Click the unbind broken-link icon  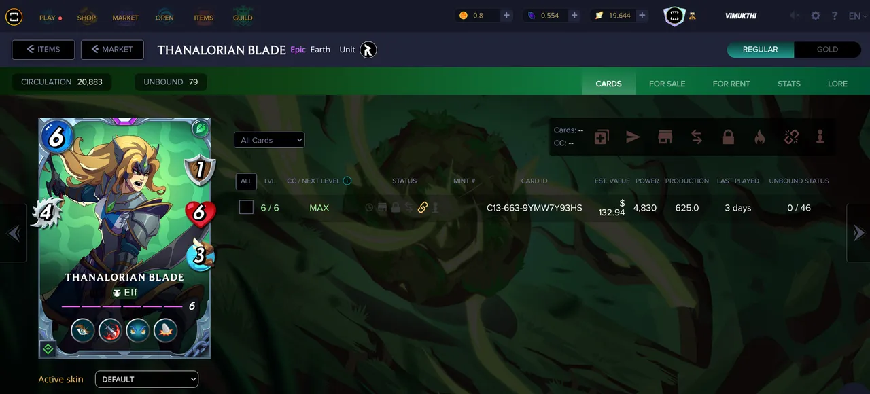[x=791, y=137]
